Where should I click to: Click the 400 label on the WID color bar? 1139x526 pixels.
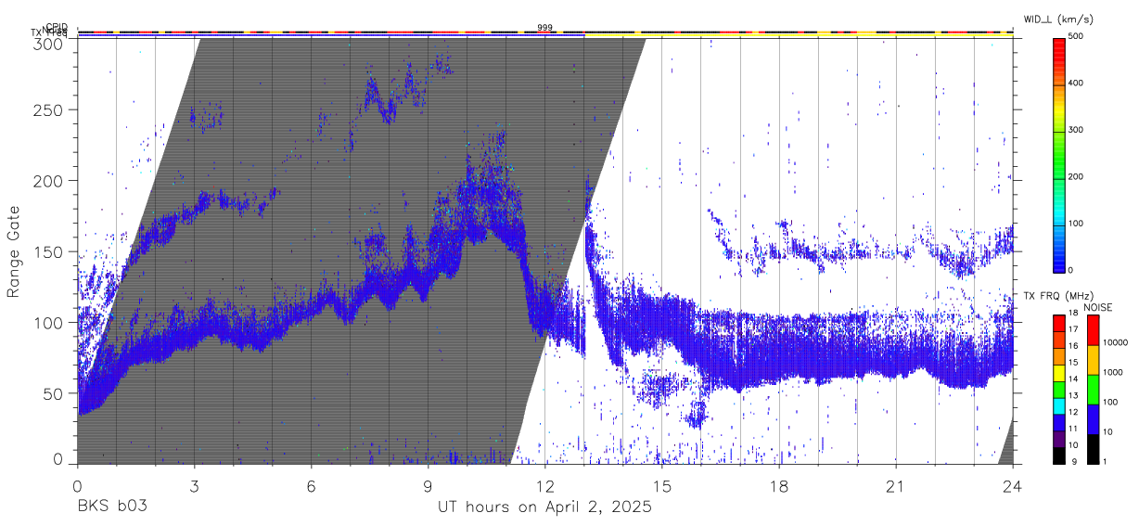coord(1074,83)
